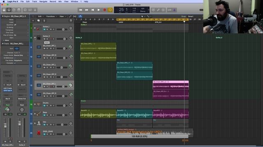
Task: Open Editors scissors button
Action: coord(35,10)
